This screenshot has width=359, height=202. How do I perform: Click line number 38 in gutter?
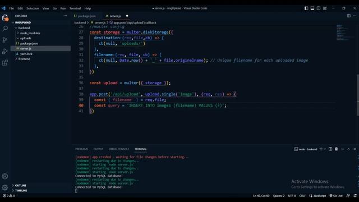pos(81,94)
